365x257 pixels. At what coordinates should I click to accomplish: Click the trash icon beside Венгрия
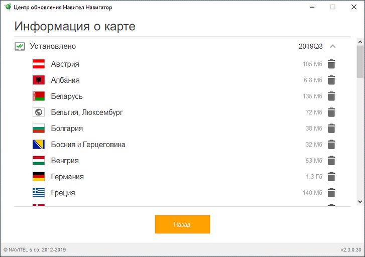pyautogui.click(x=331, y=161)
